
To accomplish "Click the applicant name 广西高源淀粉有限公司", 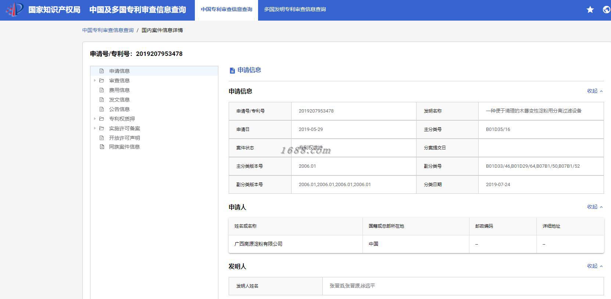I will [x=258, y=244].
